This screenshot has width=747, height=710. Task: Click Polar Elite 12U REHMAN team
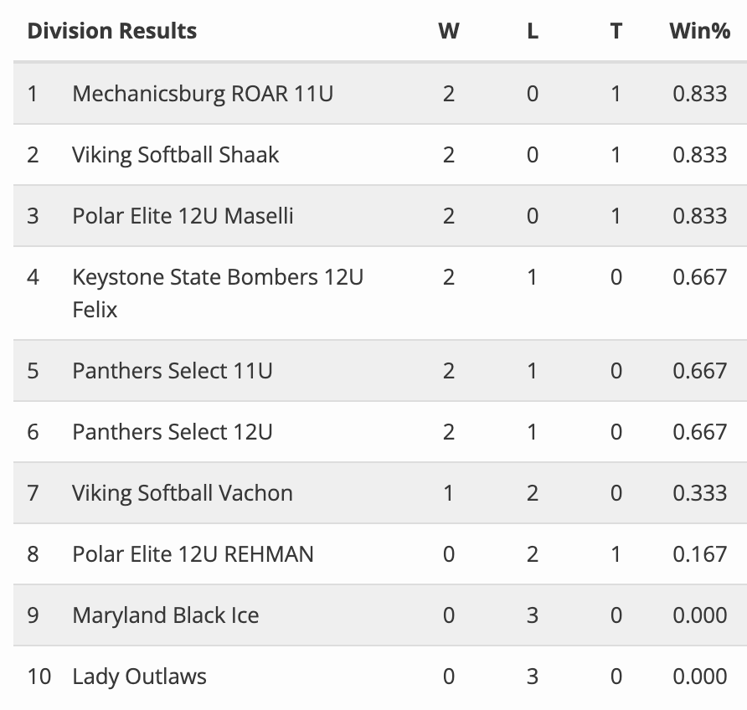coord(193,553)
